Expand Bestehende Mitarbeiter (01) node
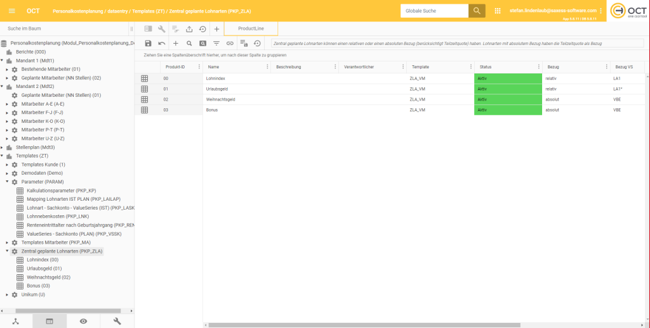This screenshot has height=328, width=650. click(x=7, y=69)
